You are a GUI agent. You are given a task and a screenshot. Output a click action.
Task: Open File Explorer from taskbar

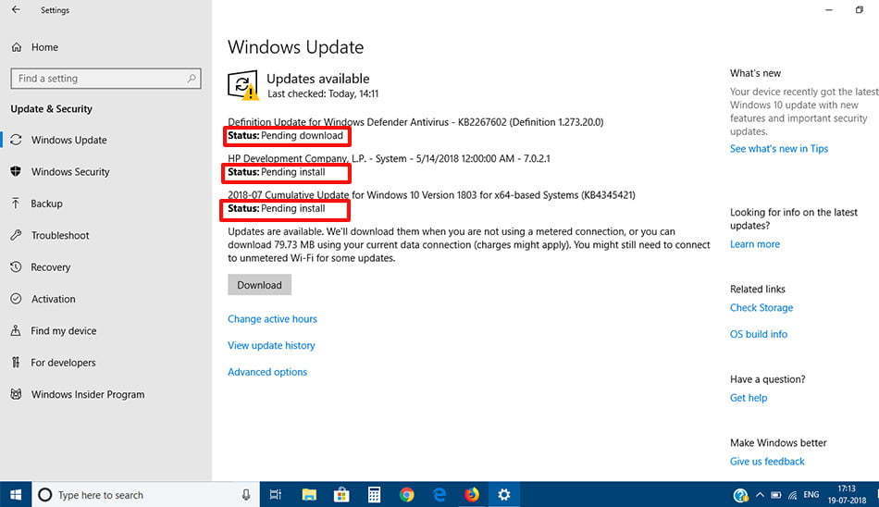pos(309,495)
